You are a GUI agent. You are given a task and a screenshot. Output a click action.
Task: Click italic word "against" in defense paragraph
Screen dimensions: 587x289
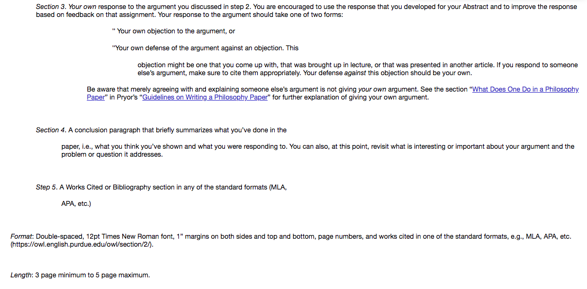(355, 73)
